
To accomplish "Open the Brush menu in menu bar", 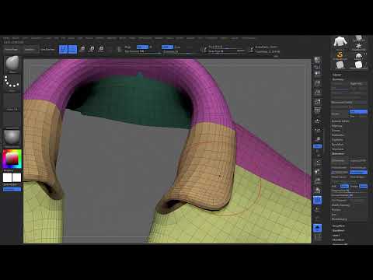I will click(16, 38).
